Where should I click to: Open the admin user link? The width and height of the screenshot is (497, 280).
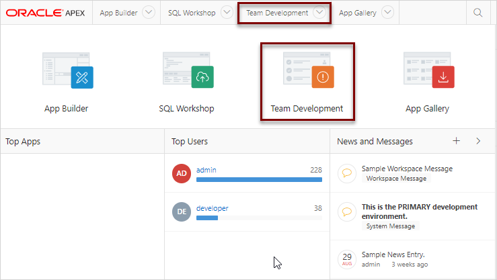point(206,170)
